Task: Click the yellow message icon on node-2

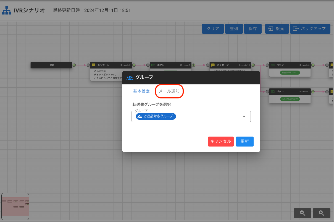Action: tap(94, 65)
